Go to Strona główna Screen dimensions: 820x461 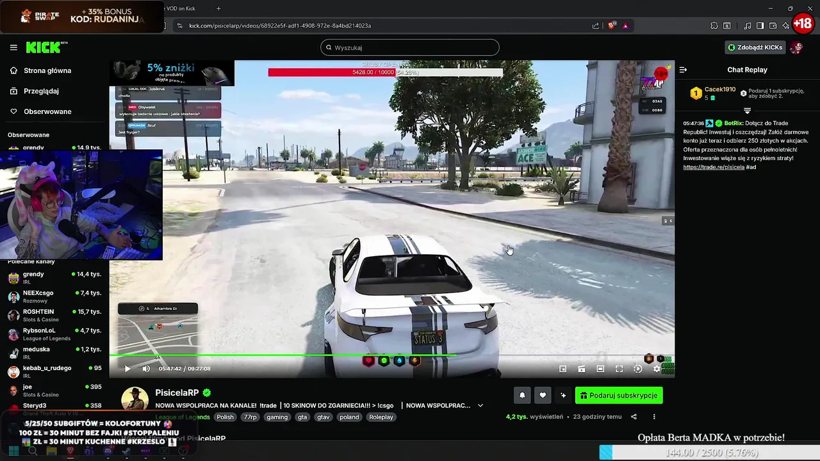coord(47,70)
